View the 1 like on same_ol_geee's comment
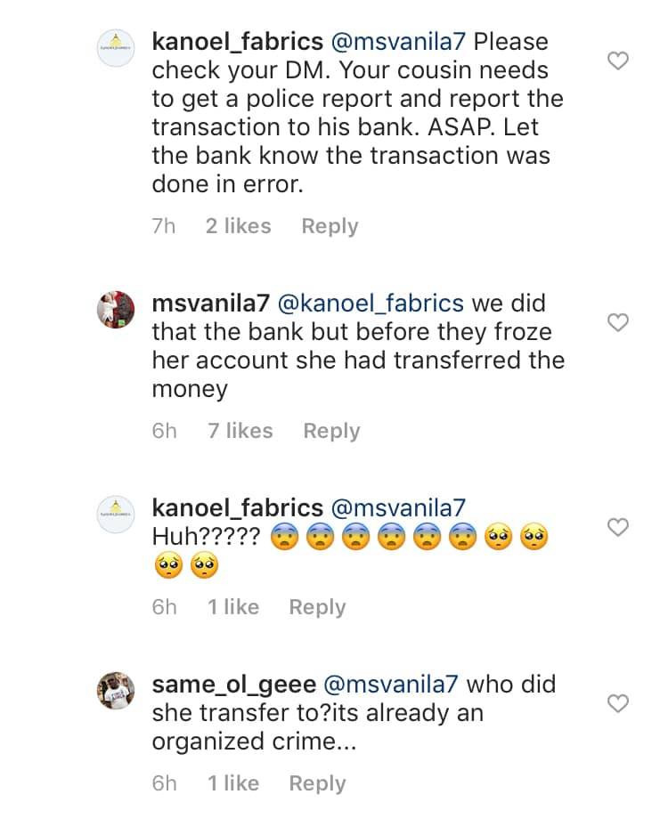The height and width of the screenshot is (835, 668). point(232,783)
